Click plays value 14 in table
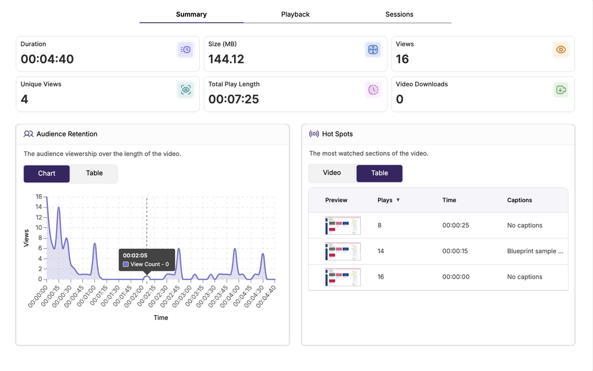The height and width of the screenshot is (371, 593). point(380,251)
